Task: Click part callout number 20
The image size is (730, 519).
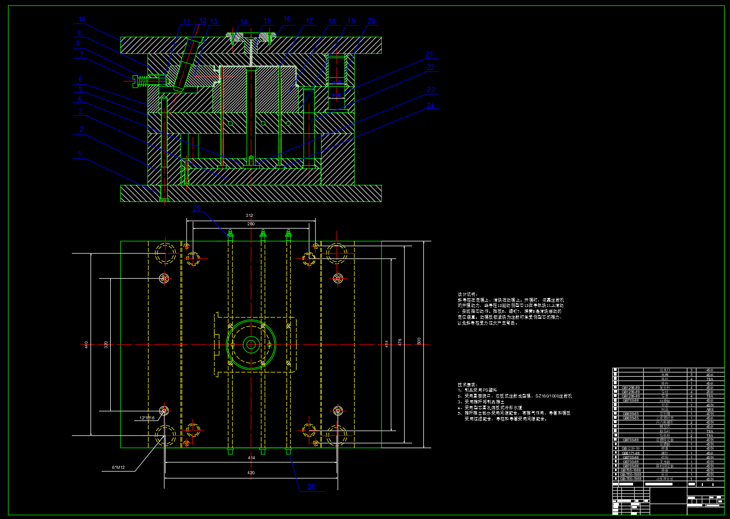Action: click(371, 21)
